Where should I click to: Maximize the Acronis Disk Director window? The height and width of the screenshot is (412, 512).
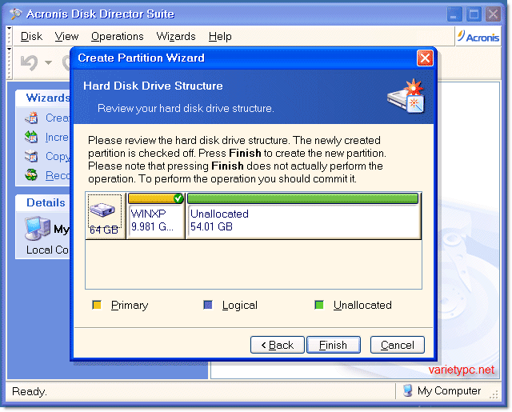tap(474, 14)
